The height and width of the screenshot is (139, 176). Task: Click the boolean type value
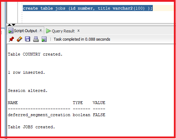pyautogui.click(x=81, y=115)
